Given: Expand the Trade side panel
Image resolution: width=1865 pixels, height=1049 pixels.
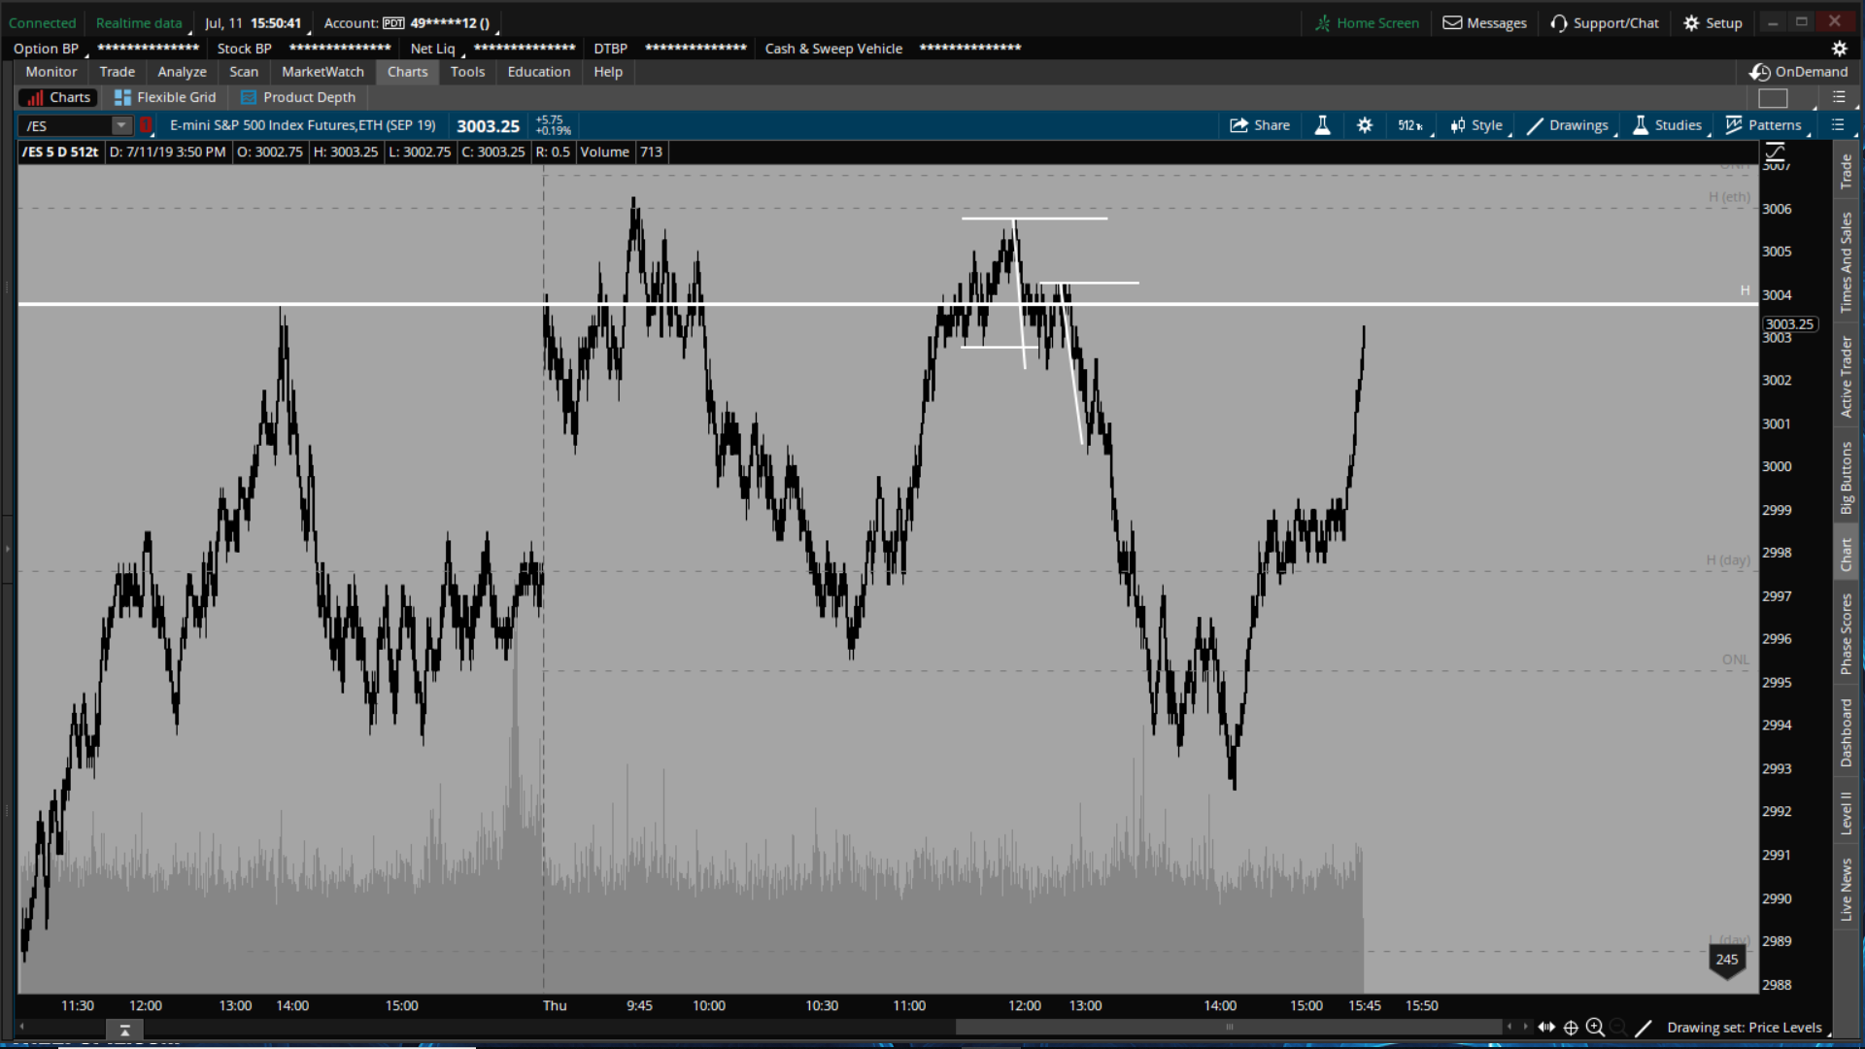Looking at the screenshot, I should coord(1846,172).
